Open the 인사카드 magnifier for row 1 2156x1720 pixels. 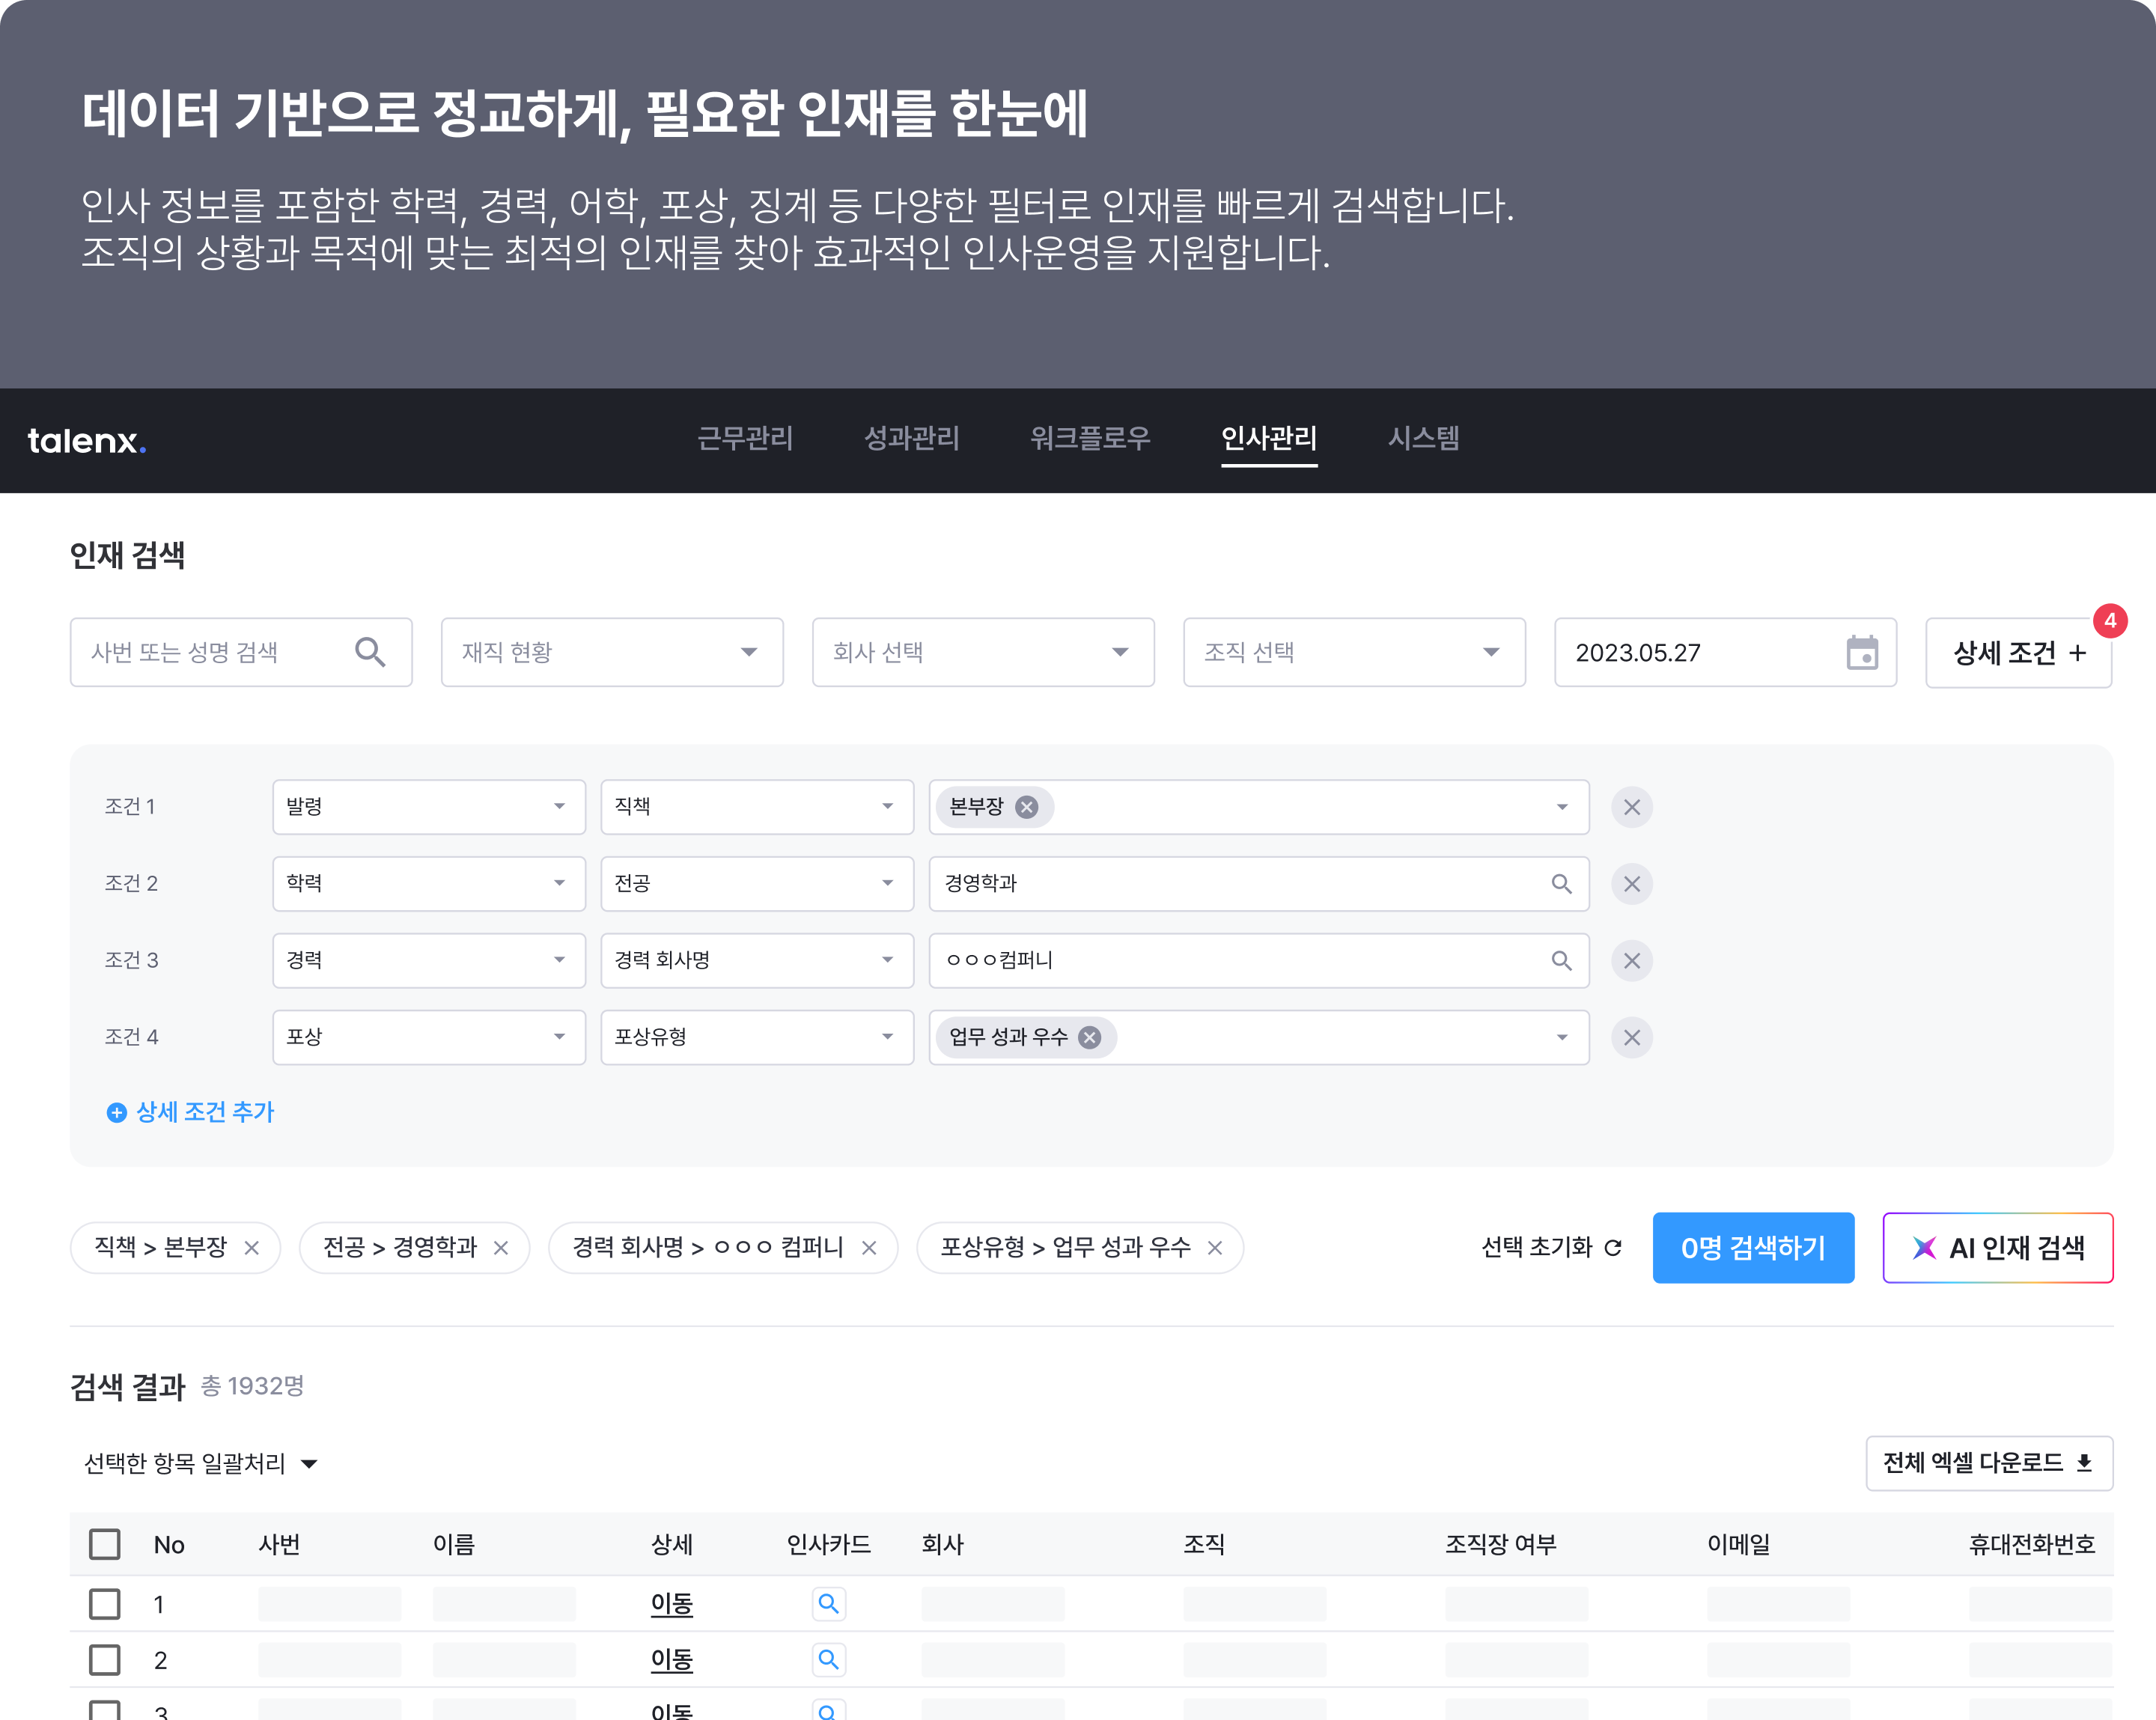828,1604
